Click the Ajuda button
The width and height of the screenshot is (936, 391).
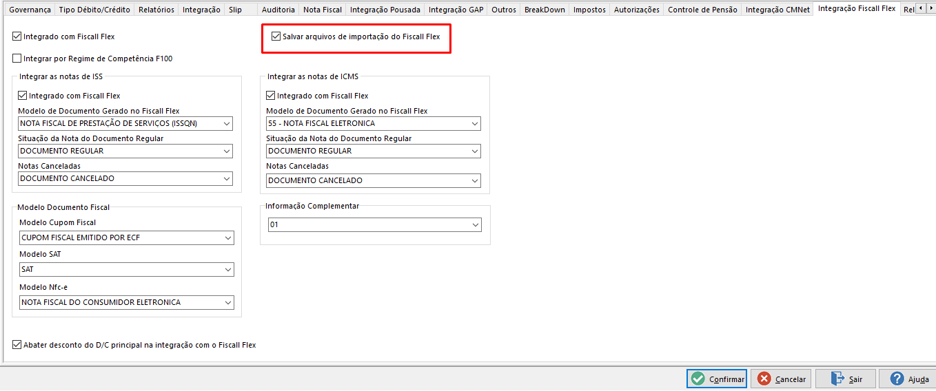click(x=907, y=379)
